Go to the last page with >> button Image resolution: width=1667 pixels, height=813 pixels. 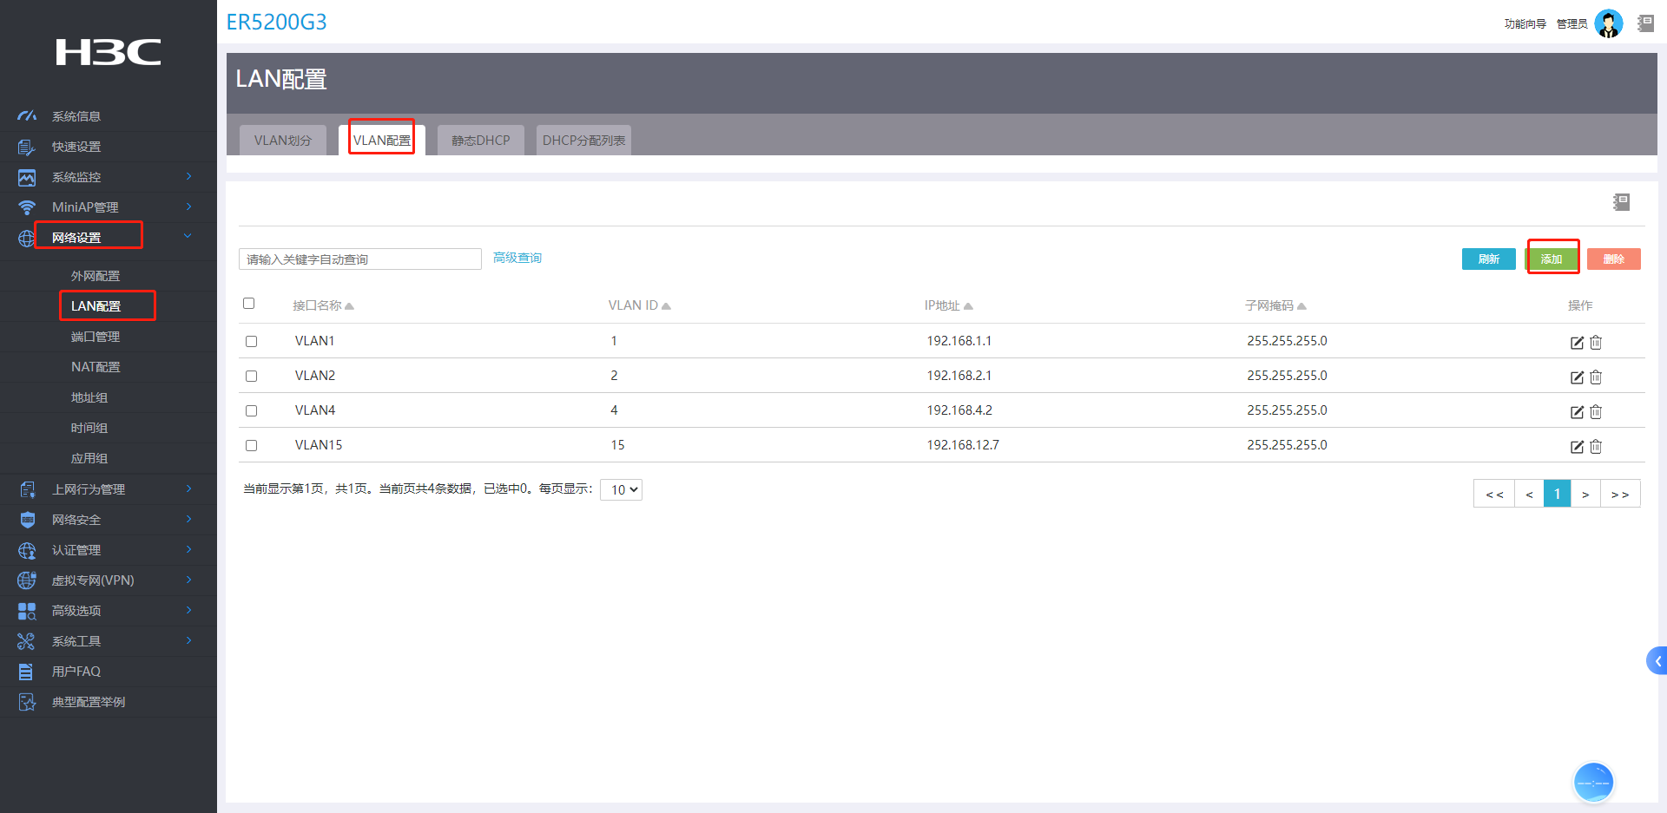coord(1620,494)
